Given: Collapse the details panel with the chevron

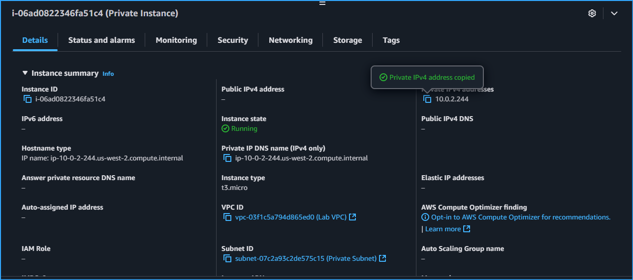Looking at the screenshot, I should point(614,13).
